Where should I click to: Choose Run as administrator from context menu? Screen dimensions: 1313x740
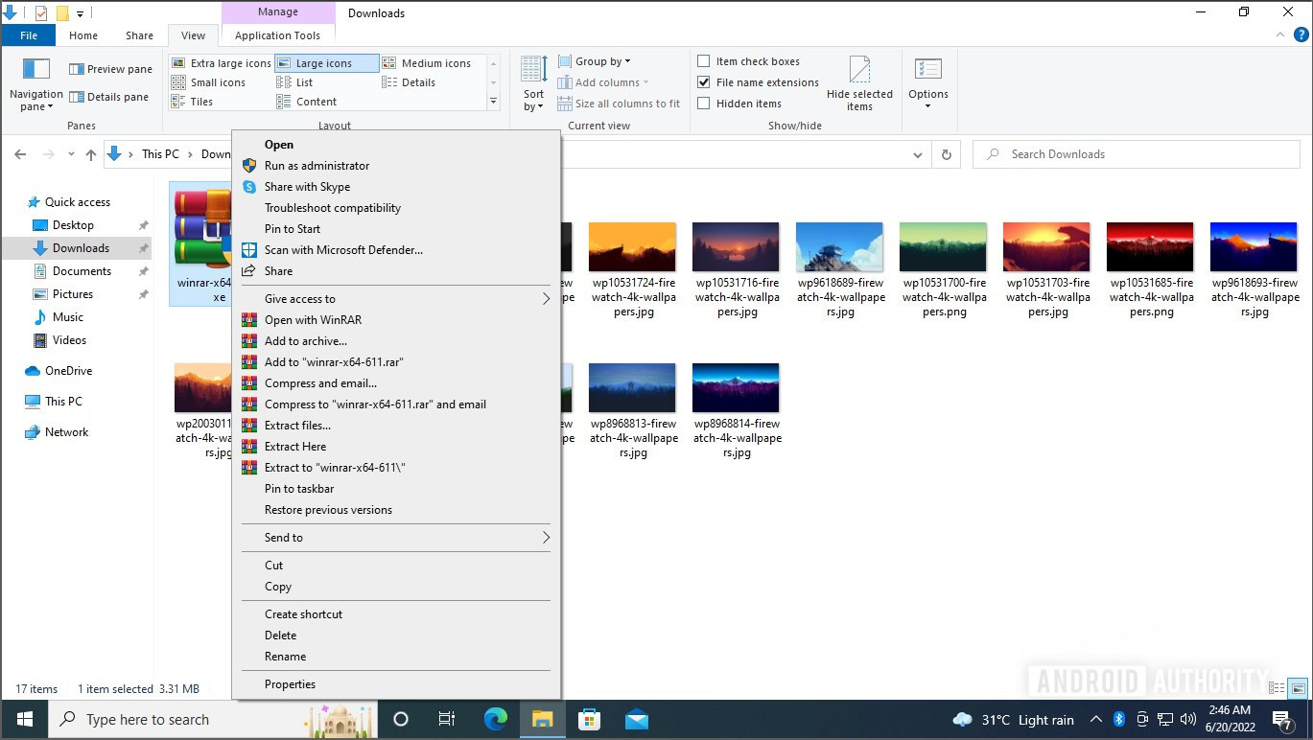pyautogui.click(x=317, y=166)
